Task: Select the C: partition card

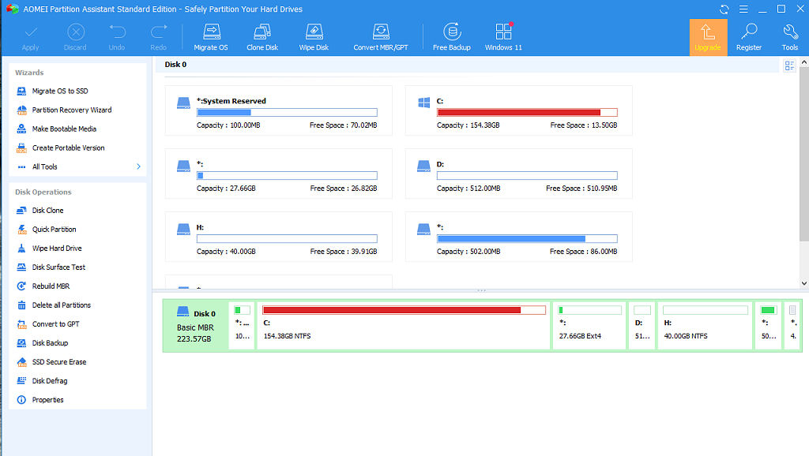Action: [518, 110]
